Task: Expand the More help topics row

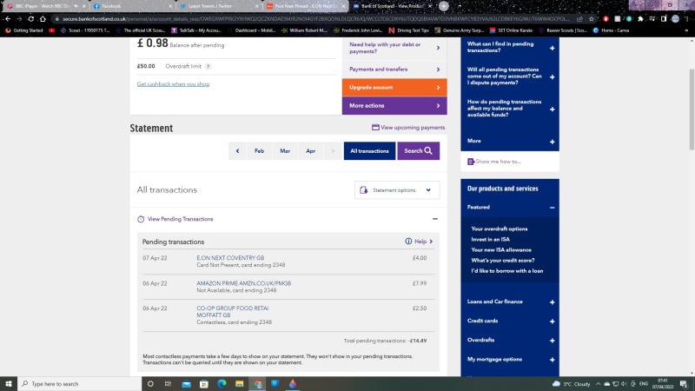Action: click(510, 141)
